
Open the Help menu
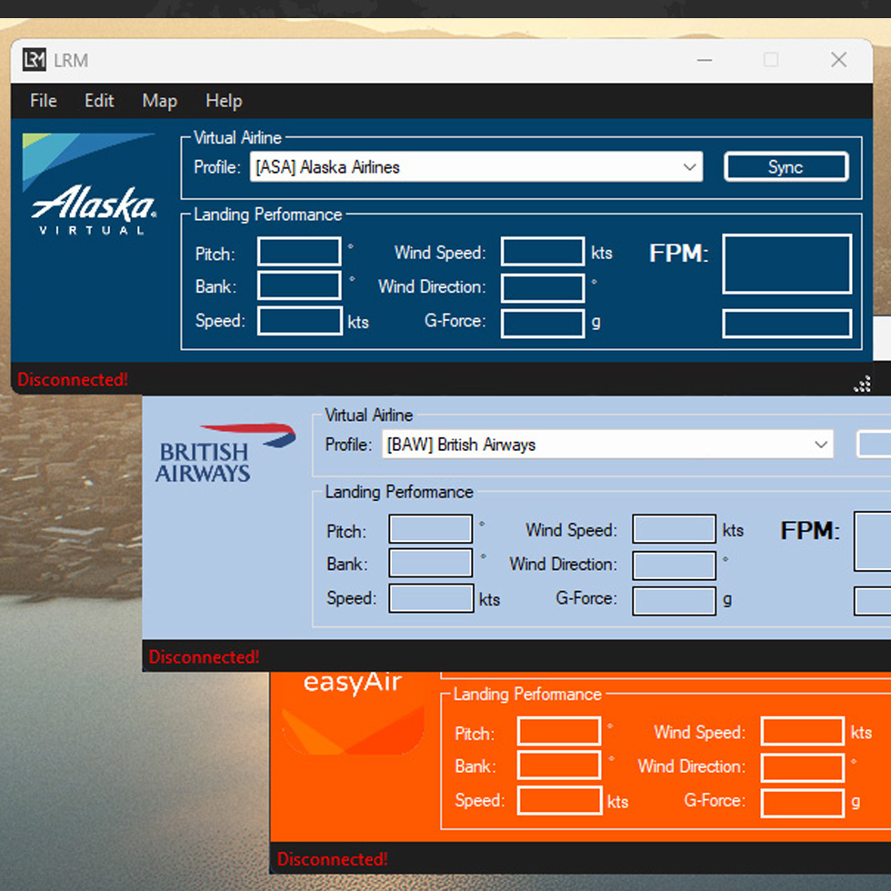224,101
